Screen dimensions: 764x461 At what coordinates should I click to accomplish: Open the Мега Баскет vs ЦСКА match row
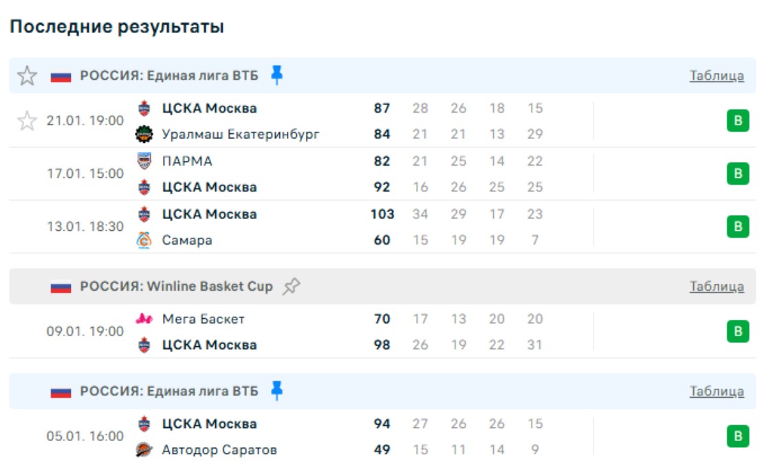[x=309, y=332]
